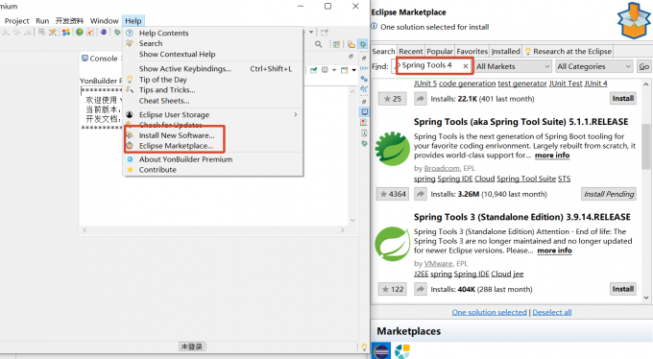Select the second marketplace icon under Marketplaces
Image resolution: width=653 pixels, height=359 pixels.
pyautogui.click(x=402, y=351)
